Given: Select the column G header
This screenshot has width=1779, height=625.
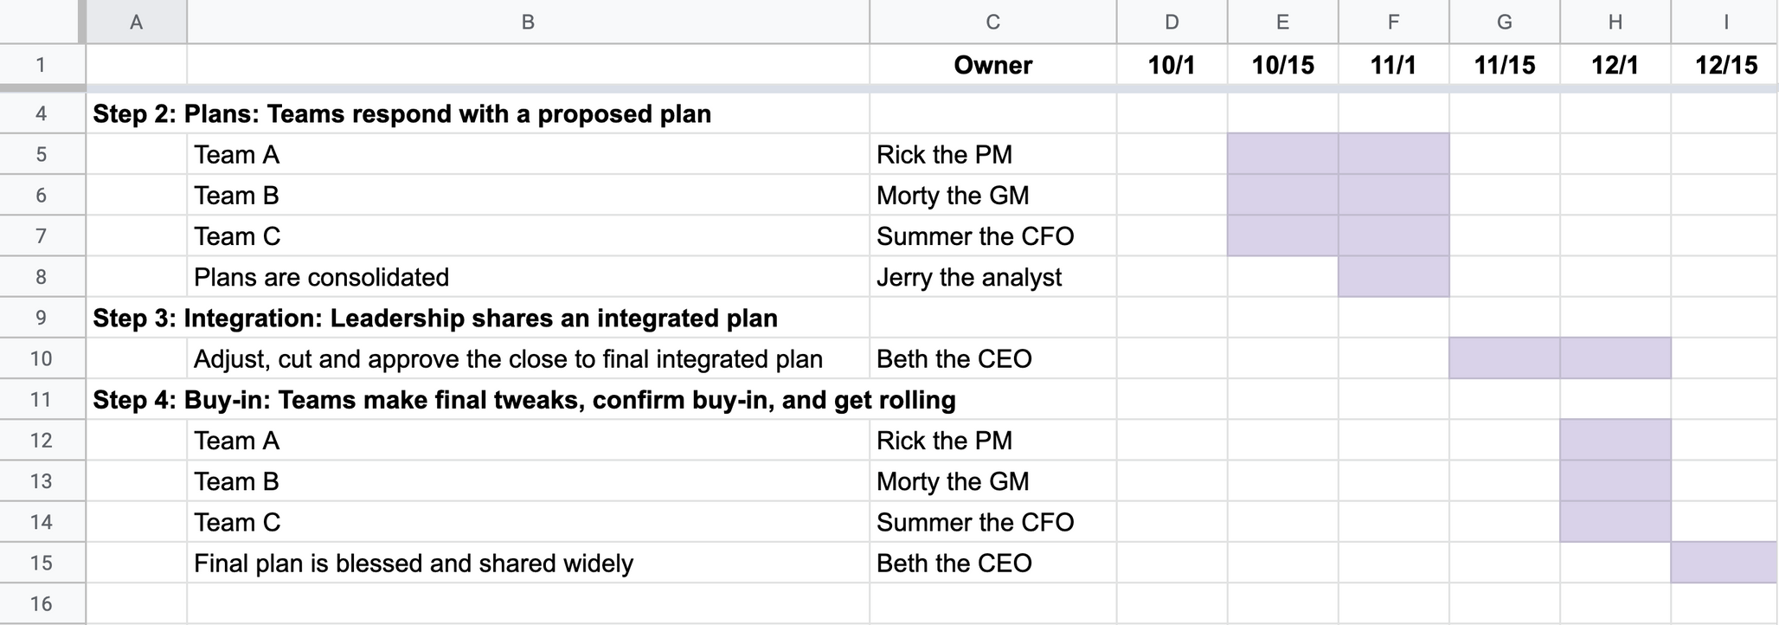Looking at the screenshot, I should tap(1505, 23).
